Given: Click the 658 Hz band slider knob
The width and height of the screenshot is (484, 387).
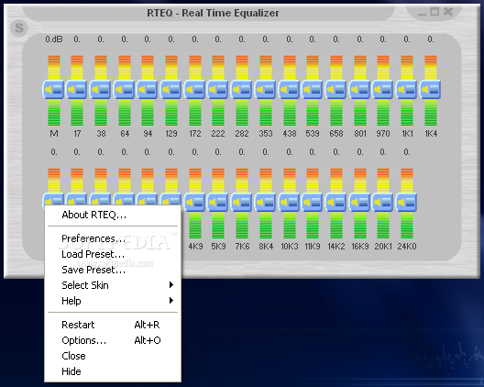Looking at the screenshot, I should click(x=336, y=90).
